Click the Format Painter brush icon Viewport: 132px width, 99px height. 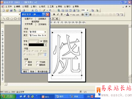click(44, 10)
